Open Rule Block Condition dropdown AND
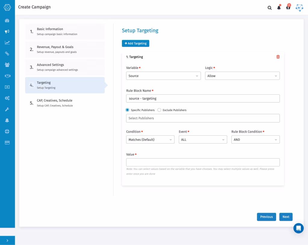The image size is (308, 245). 255,140
